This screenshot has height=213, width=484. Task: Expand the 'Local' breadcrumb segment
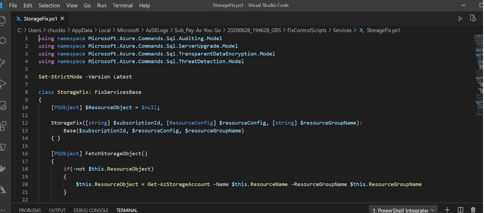pos(105,30)
